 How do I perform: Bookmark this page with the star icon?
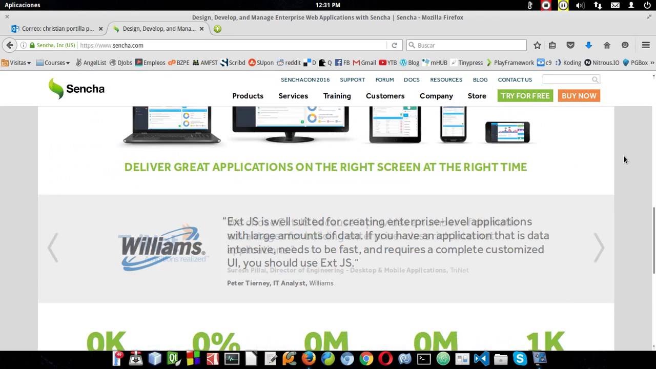[537, 45]
